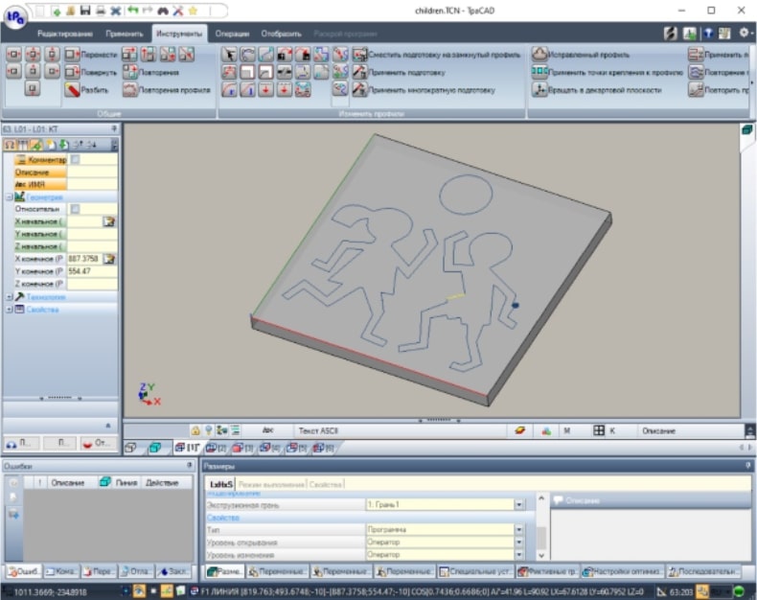Image resolution: width=757 pixels, height=600 pixels.
Task: Click the Перенести (move) tool
Action: coord(91,54)
